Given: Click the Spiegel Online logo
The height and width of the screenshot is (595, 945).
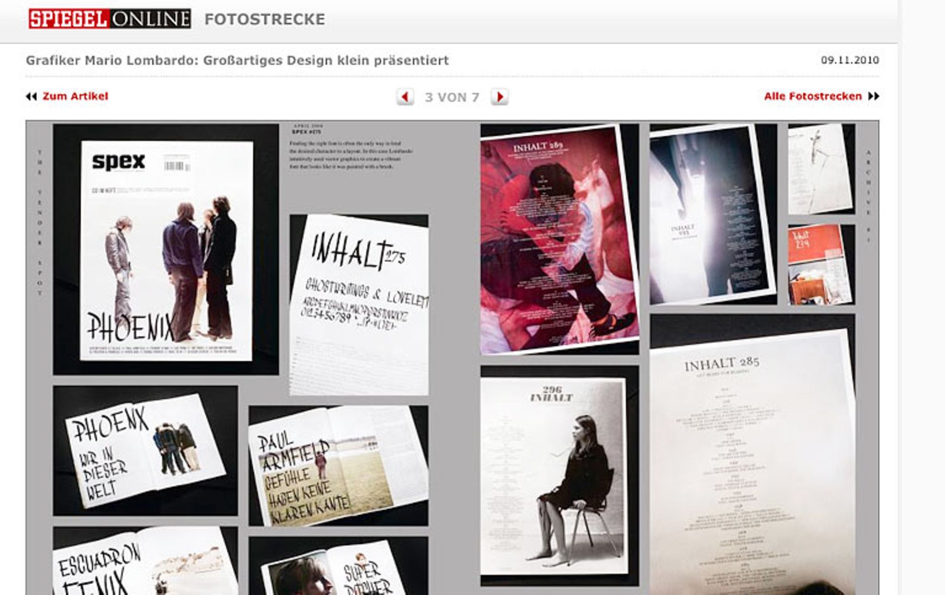Looking at the screenshot, I should [109, 19].
